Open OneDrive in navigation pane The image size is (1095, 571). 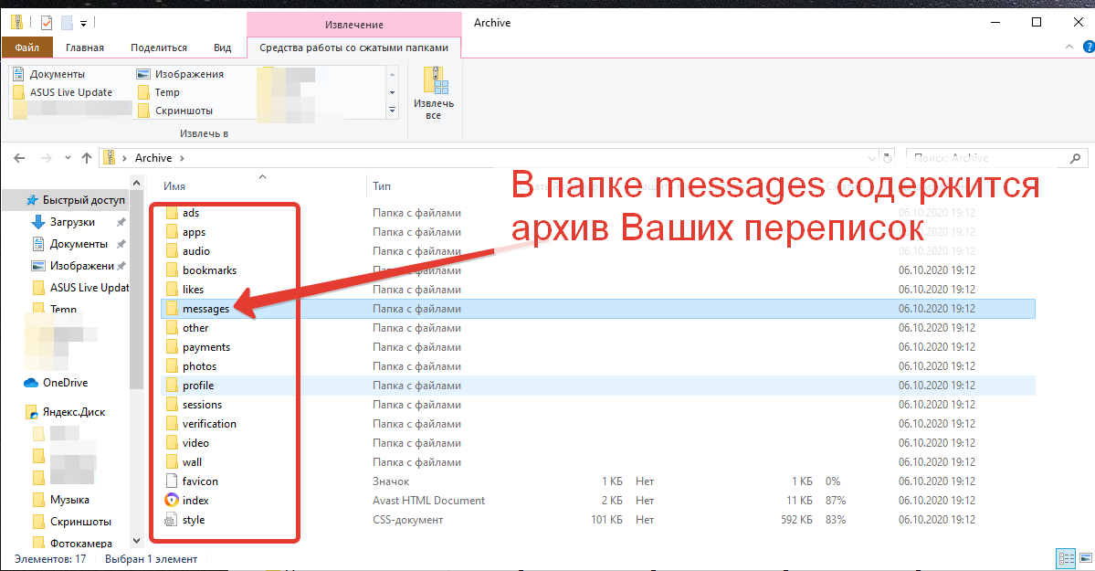pyautogui.click(x=56, y=382)
